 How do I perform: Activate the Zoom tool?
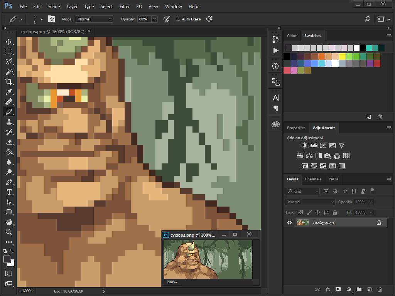8,232
